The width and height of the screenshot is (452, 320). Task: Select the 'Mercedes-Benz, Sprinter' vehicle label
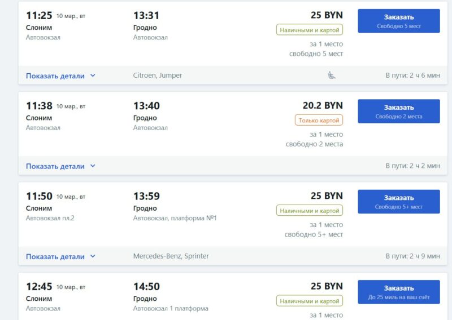171,256
